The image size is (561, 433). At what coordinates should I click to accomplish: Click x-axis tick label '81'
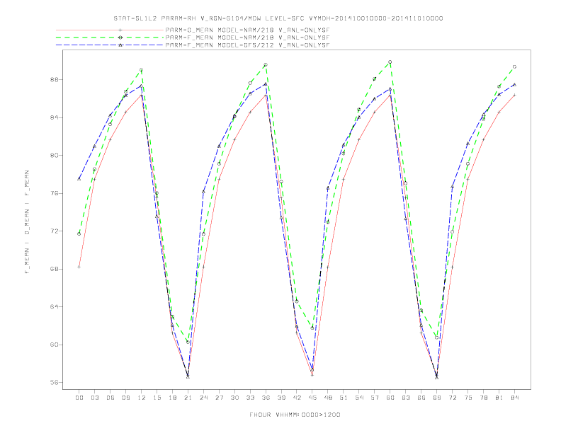point(499,398)
